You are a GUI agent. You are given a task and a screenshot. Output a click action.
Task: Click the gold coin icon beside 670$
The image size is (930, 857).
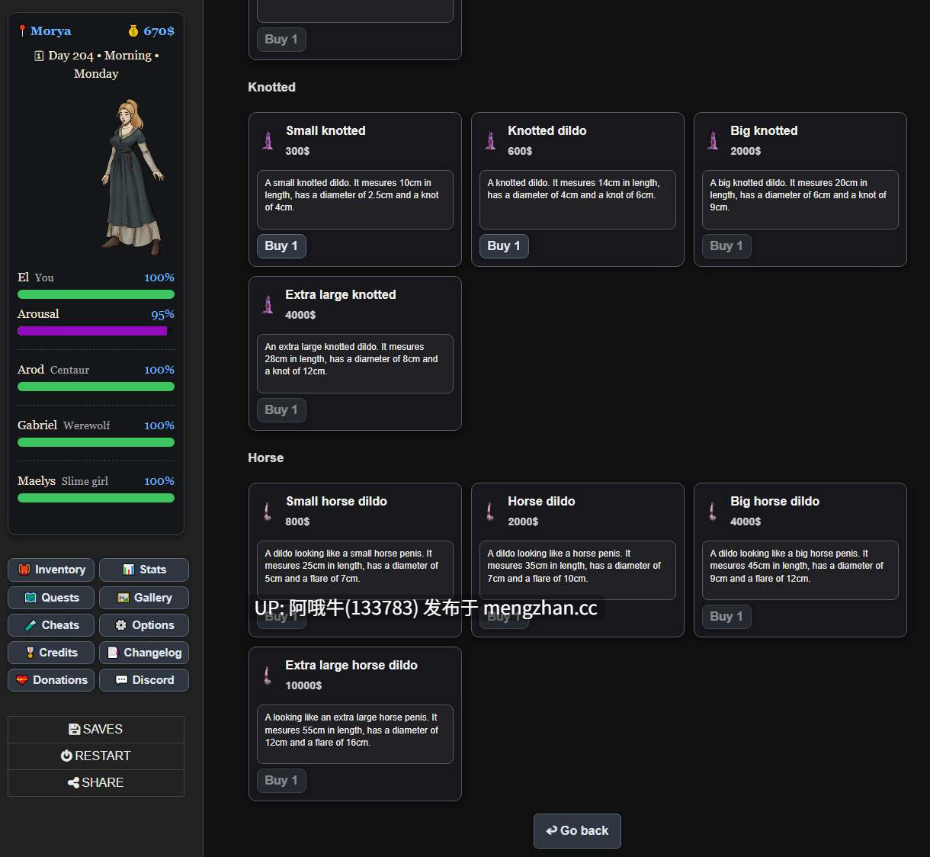pos(133,31)
